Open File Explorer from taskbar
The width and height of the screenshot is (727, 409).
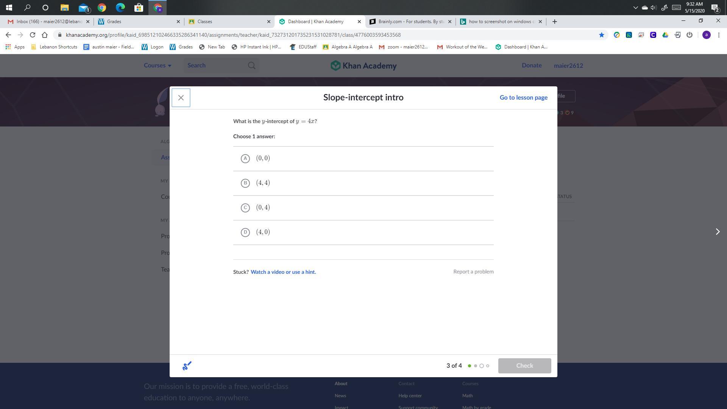click(x=64, y=8)
